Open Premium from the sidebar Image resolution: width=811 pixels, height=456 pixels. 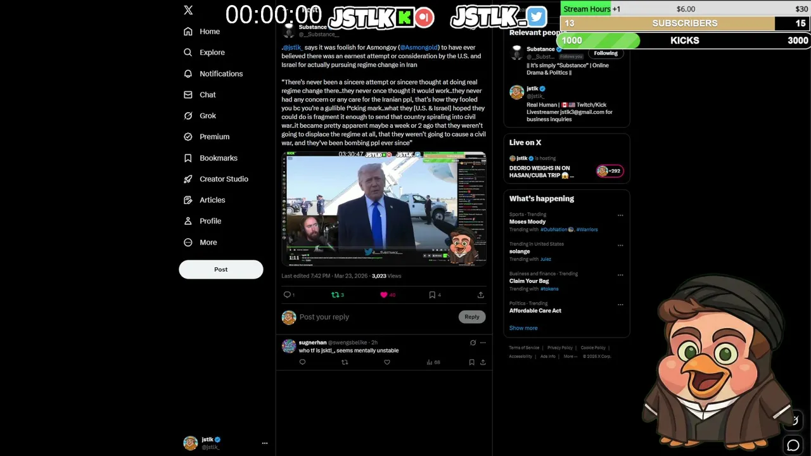pos(207,137)
